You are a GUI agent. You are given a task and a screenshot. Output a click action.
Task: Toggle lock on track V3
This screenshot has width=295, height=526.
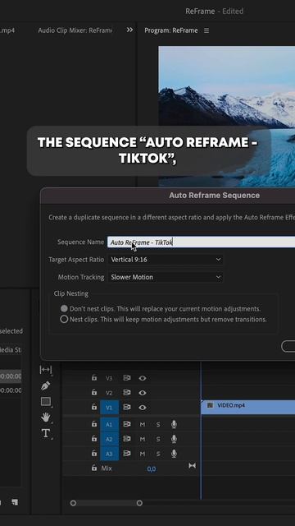pyautogui.click(x=94, y=378)
